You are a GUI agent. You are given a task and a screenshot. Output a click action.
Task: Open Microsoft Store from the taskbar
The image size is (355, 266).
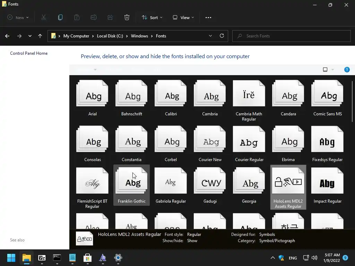(x=87, y=258)
